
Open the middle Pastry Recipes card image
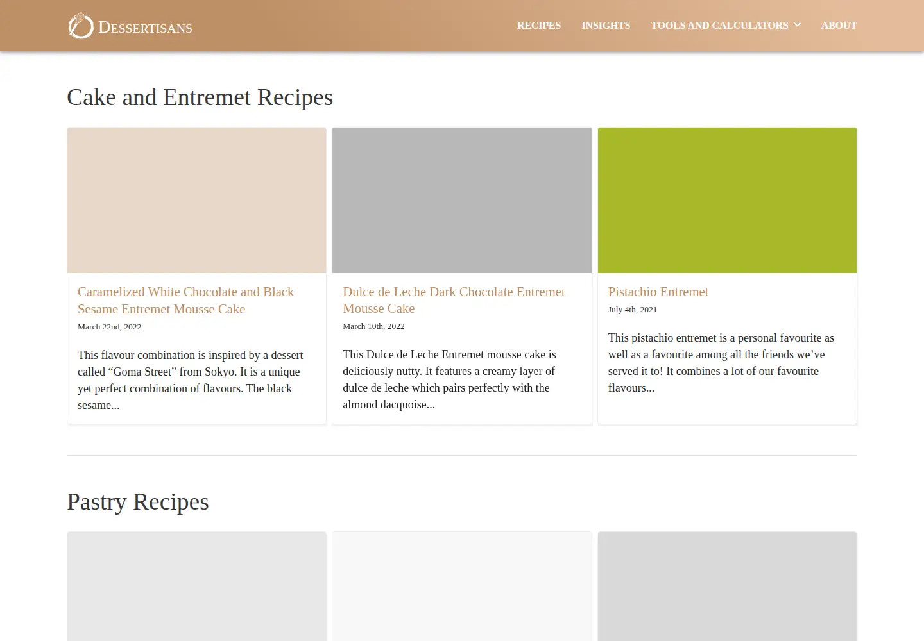coord(462,587)
